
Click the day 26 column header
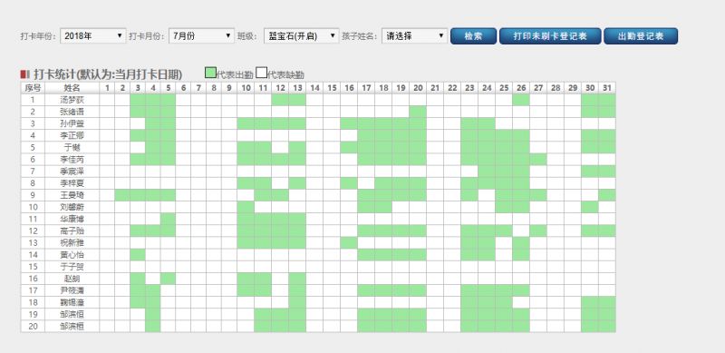pyautogui.click(x=521, y=87)
